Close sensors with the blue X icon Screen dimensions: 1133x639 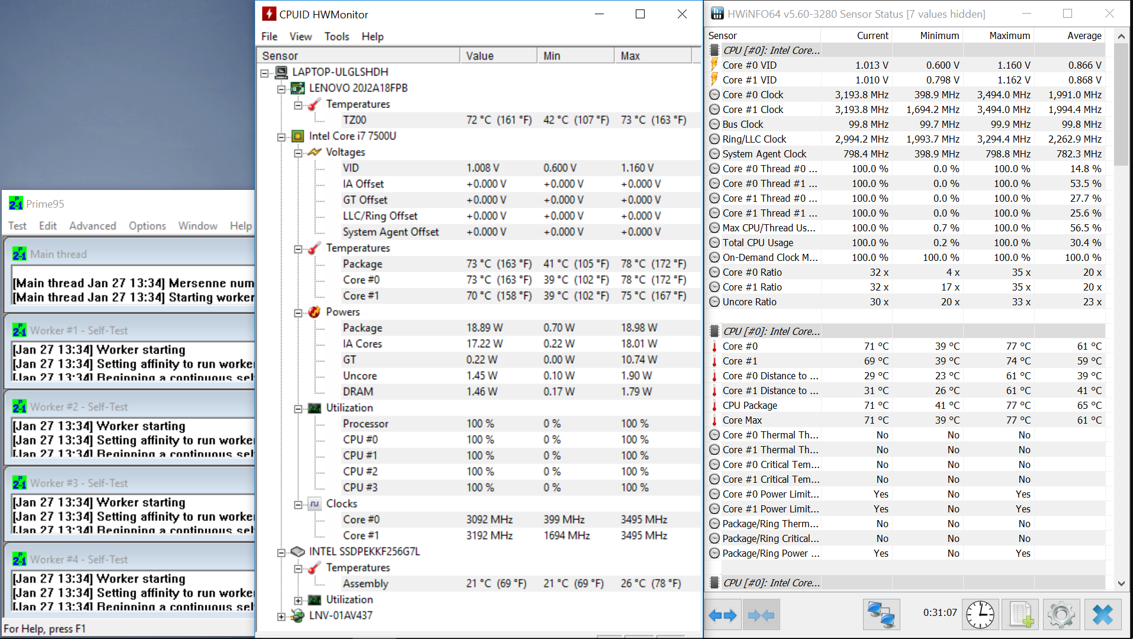[1103, 615]
